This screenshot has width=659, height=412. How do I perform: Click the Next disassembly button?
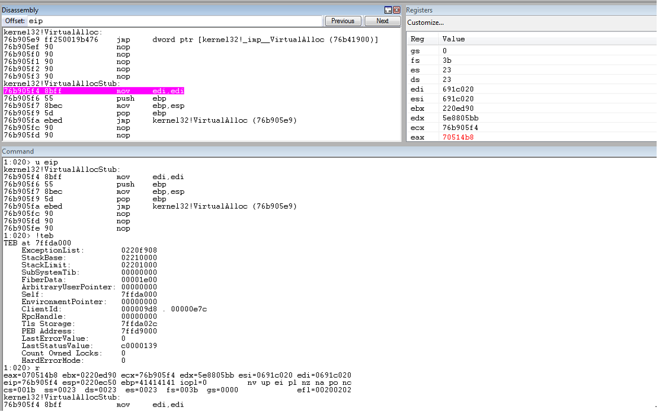click(382, 21)
